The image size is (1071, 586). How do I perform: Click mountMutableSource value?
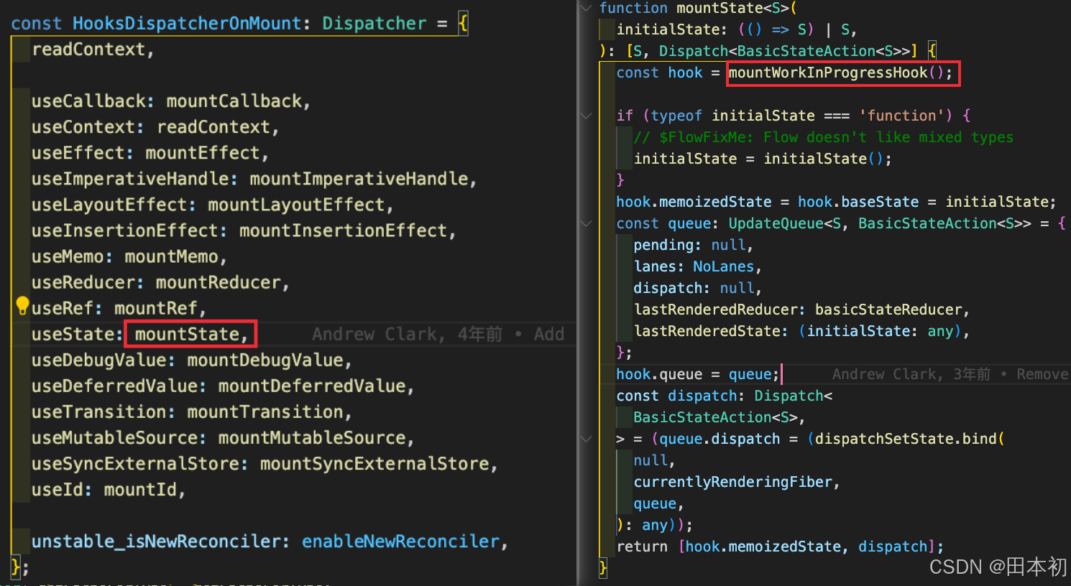click(x=311, y=437)
